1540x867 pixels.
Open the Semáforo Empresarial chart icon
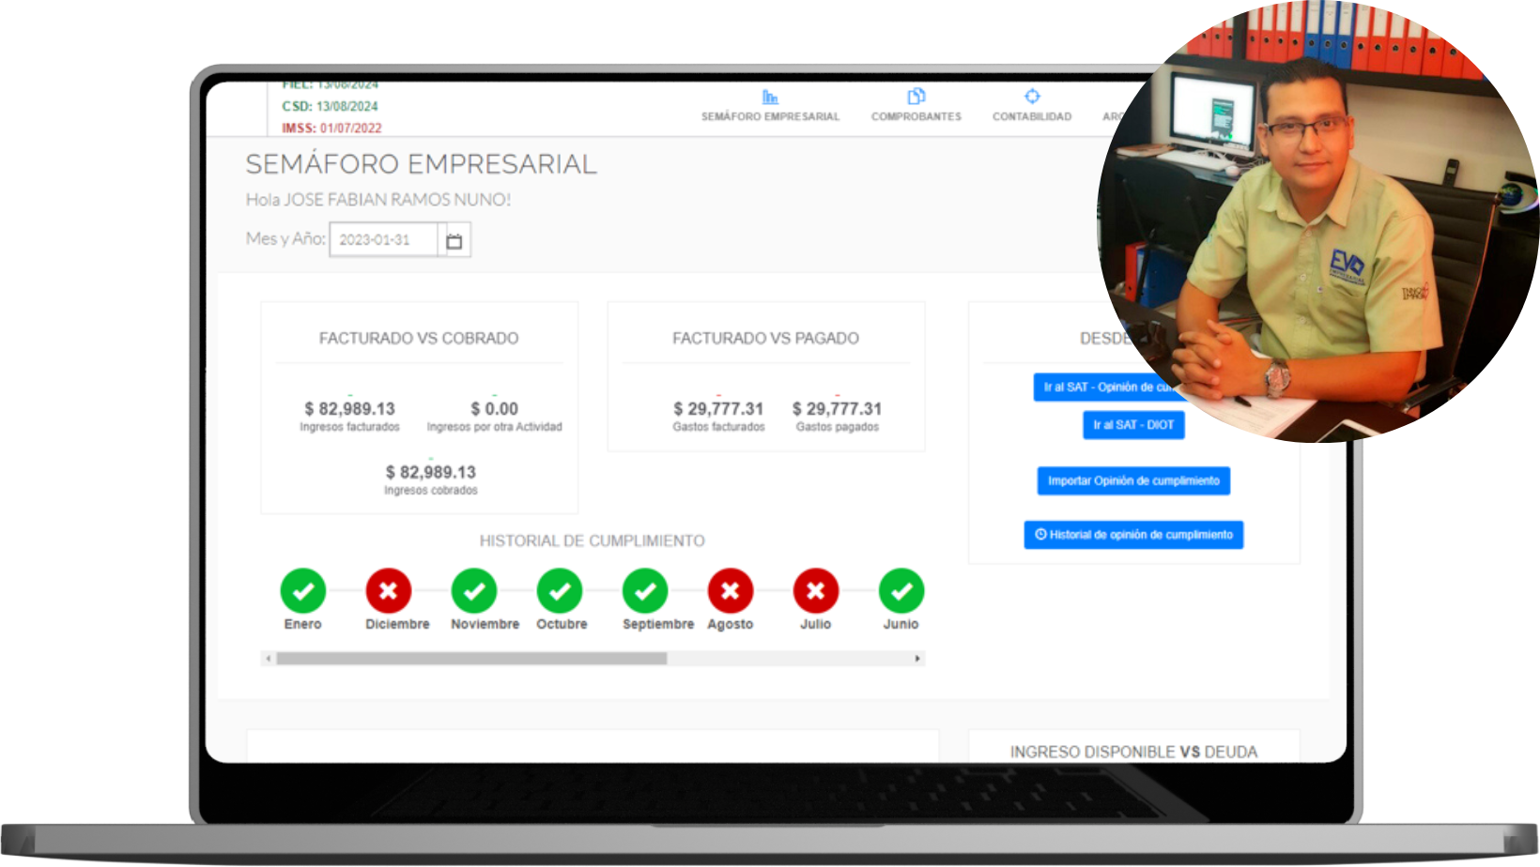click(770, 97)
